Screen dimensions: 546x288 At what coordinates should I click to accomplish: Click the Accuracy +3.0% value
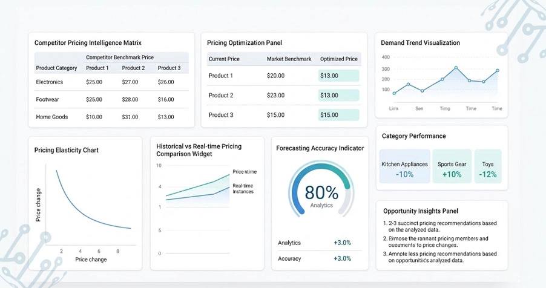(342, 258)
